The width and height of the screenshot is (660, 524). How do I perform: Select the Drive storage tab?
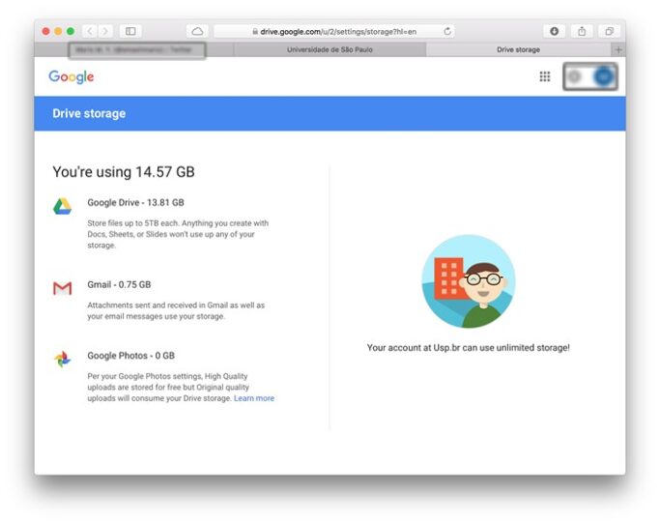click(x=518, y=49)
